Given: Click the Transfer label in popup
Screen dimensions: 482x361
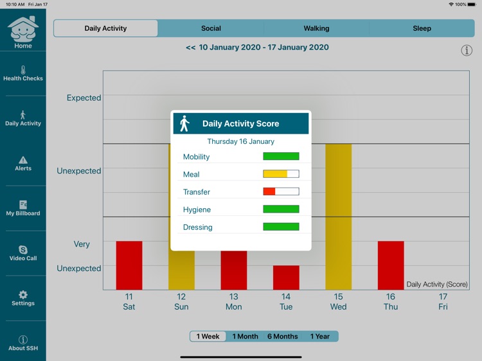Looking at the screenshot, I should [x=197, y=192].
